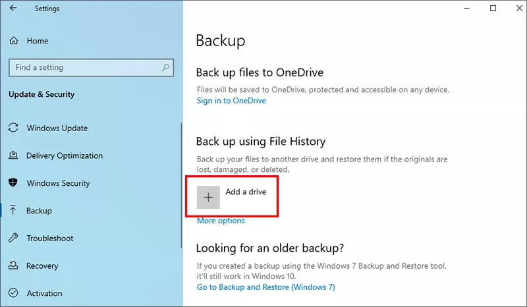This screenshot has width=527, height=307.
Task: Open the Troubleshoot settings page
Action: (50, 238)
